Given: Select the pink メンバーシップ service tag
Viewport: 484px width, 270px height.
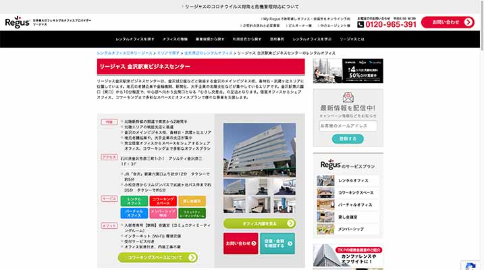Looking at the screenshot, I should point(163,213).
